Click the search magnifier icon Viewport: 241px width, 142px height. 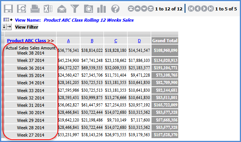(88, 9)
